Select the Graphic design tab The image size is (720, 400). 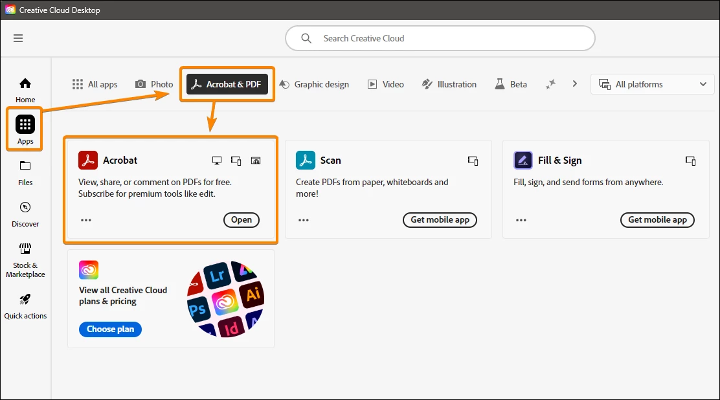314,84
